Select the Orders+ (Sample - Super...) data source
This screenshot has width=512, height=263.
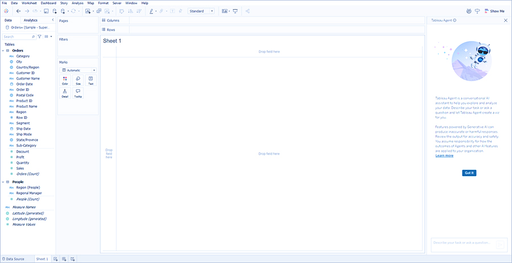[x=28, y=27]
